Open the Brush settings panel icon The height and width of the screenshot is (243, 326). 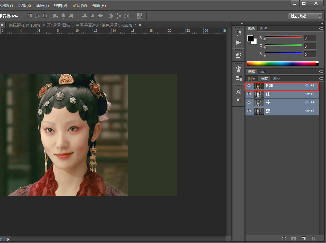tap(239, 78)
